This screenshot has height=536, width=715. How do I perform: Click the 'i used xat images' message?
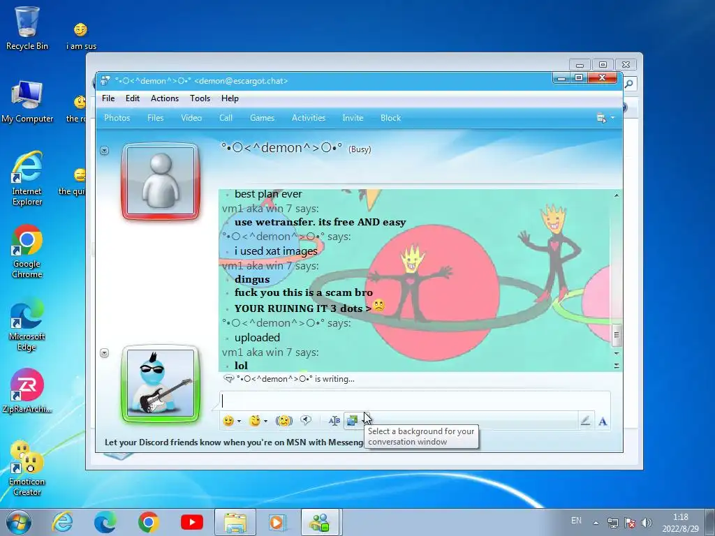[276, 251]
